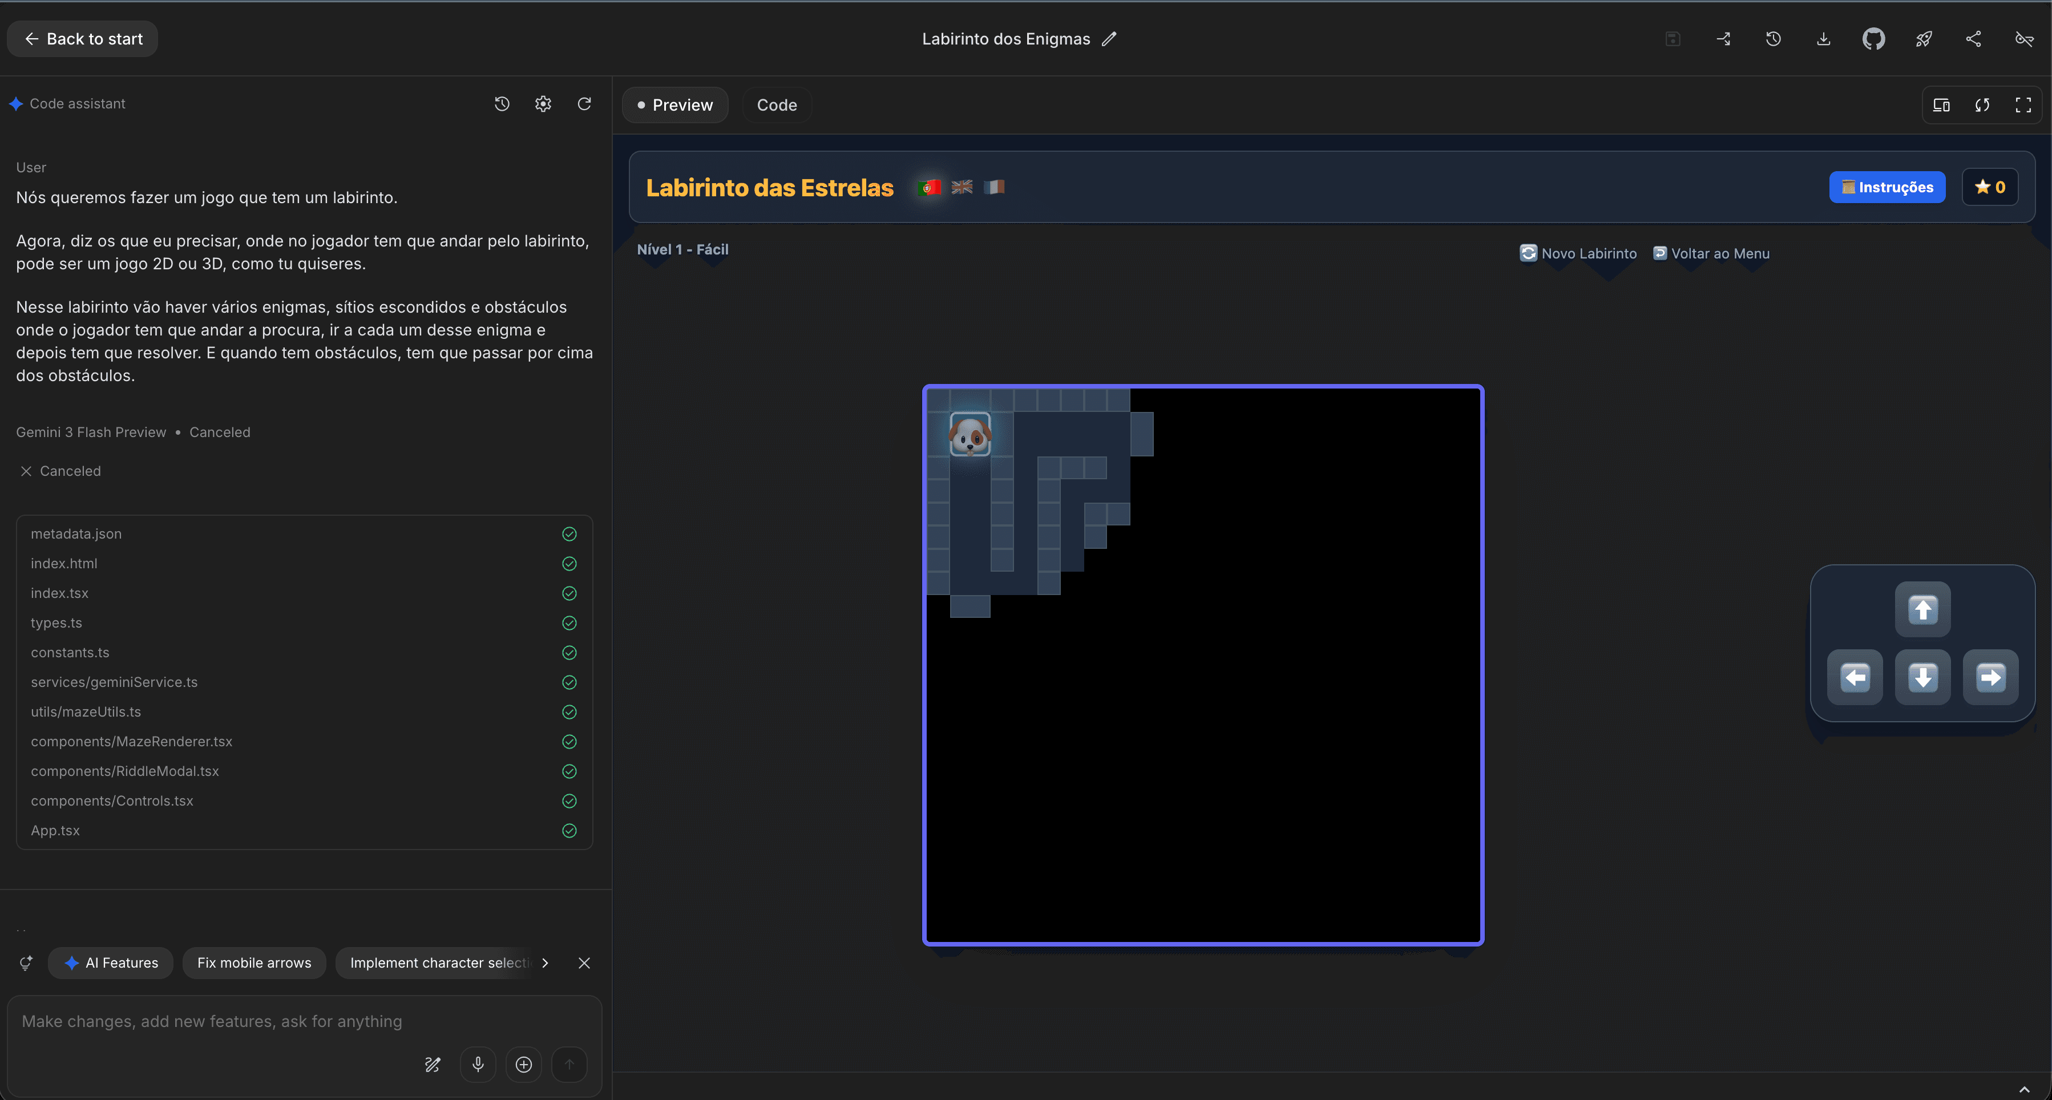The width and height of the screenshot is (2052, 1100).
Task: Click the AI Features chip
Action: tap(111, 962)
